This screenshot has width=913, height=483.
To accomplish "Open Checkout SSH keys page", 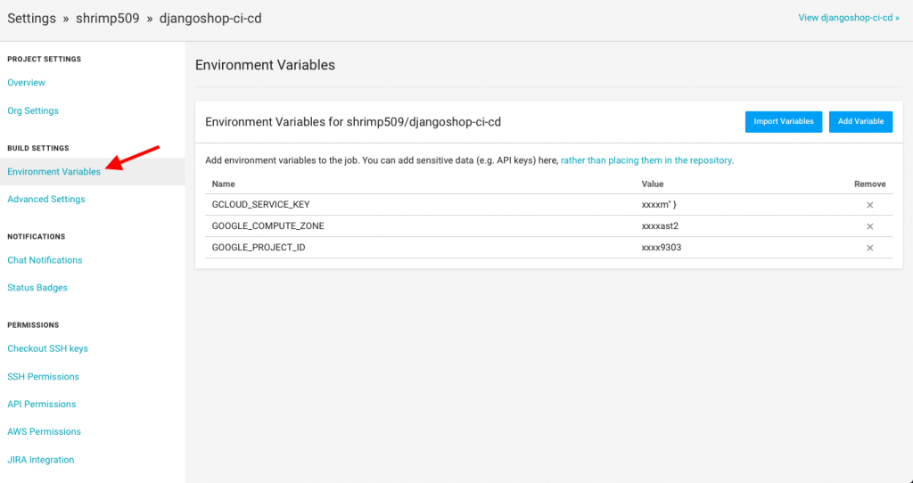I will (48, 348).
